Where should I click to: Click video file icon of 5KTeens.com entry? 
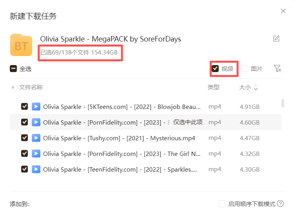[36, 107]
